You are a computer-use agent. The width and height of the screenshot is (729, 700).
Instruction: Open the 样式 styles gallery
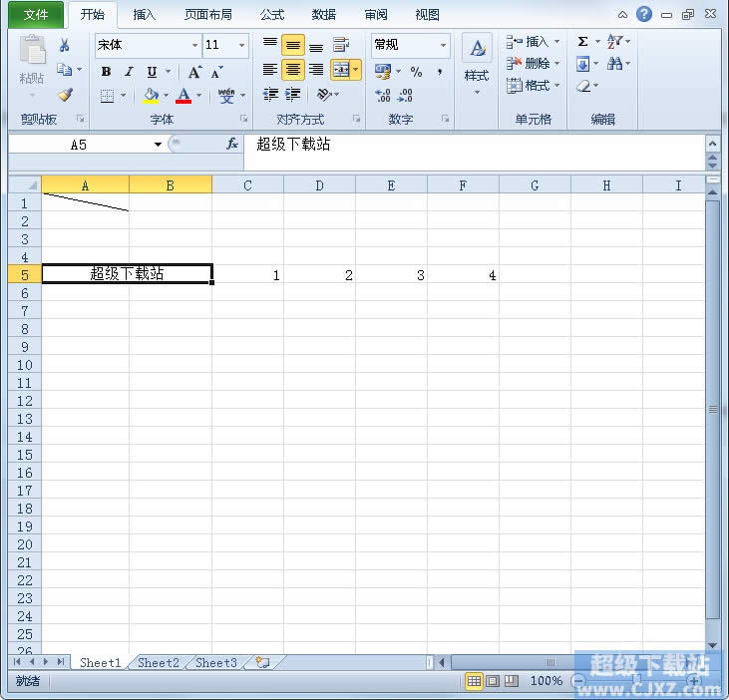click(477, 64)
